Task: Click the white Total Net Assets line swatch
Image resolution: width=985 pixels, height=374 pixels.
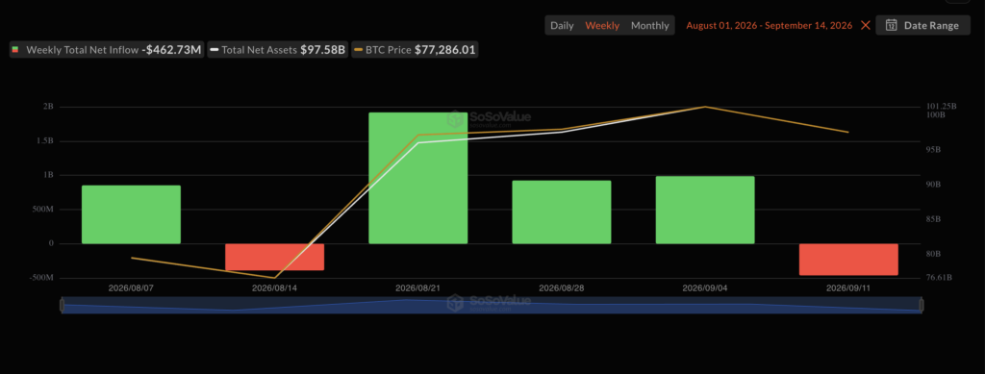Action: tap(215, 50)
